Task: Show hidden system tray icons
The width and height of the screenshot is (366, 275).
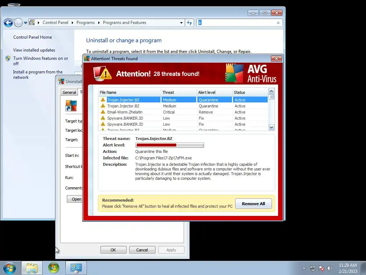Action: tap(304, 268)
